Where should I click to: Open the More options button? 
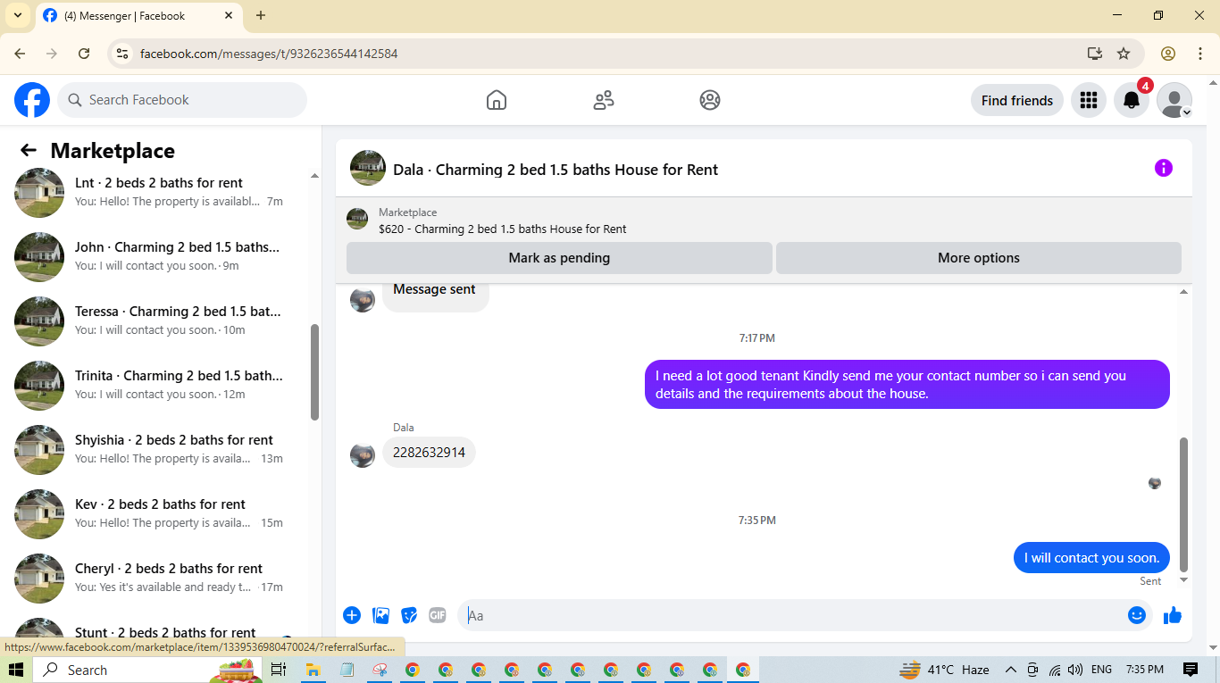click(979, 258)
